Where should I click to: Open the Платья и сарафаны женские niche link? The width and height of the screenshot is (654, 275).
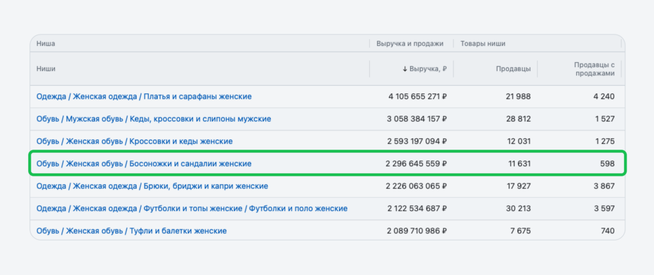click(x=144, y=97)
